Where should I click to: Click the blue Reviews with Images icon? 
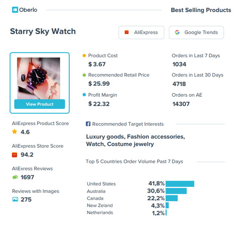coord(15,199)
